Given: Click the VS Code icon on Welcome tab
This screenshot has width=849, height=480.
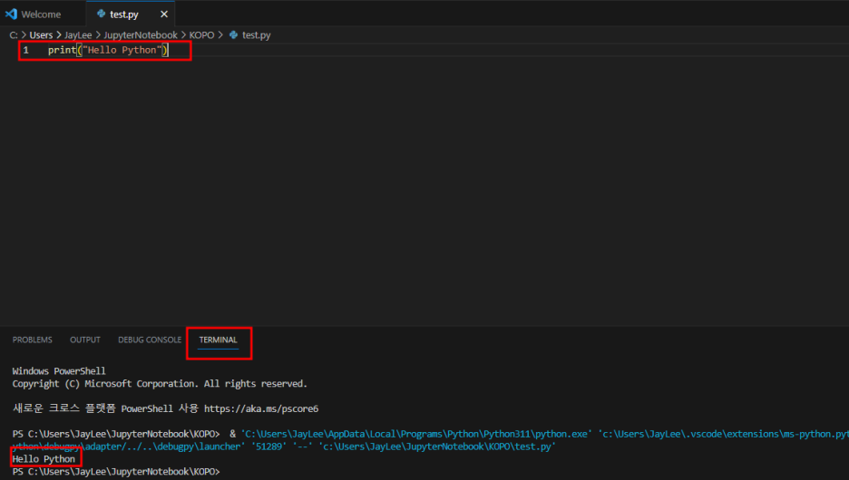Looking at the screenshot, I should click(11, 14).
